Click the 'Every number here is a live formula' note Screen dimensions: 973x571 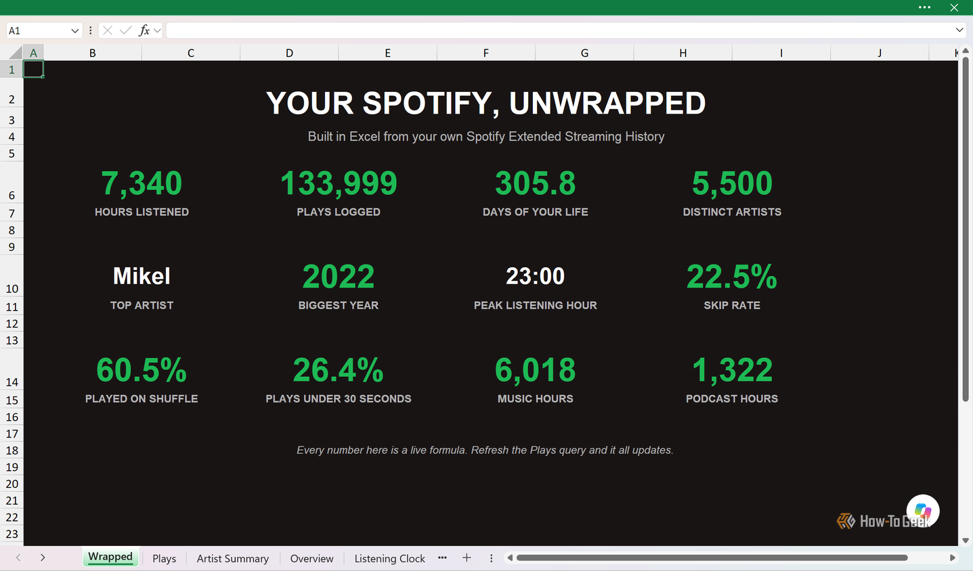tap(485, 450)
